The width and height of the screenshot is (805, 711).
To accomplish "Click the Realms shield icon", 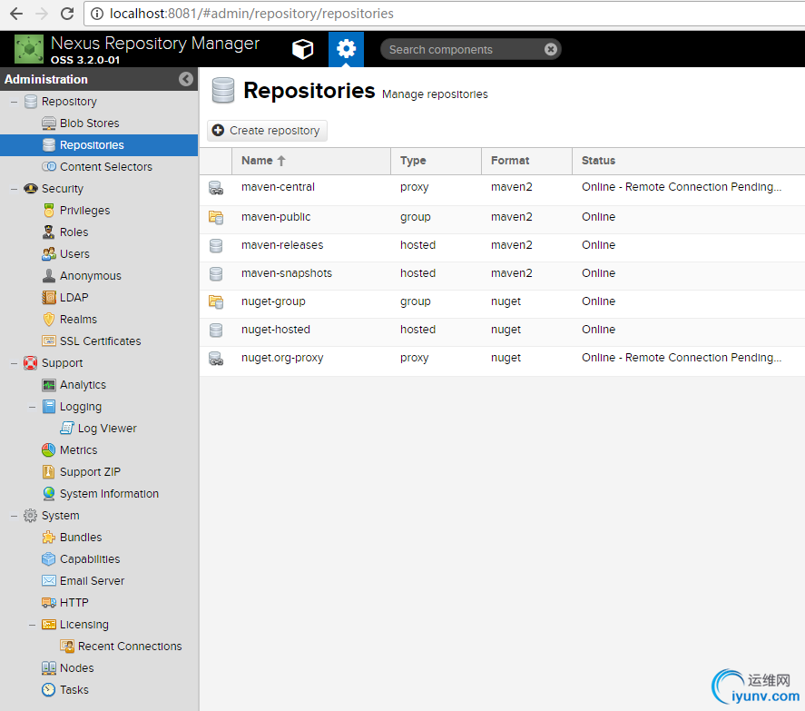I will click(x=49, y=319).
